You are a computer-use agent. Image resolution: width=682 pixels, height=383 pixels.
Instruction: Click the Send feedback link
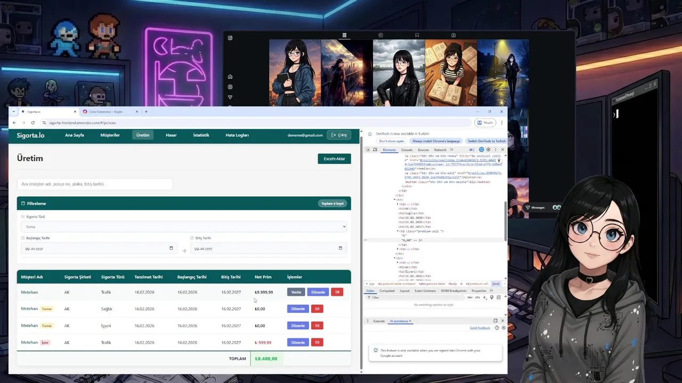[x=480, y=328]
